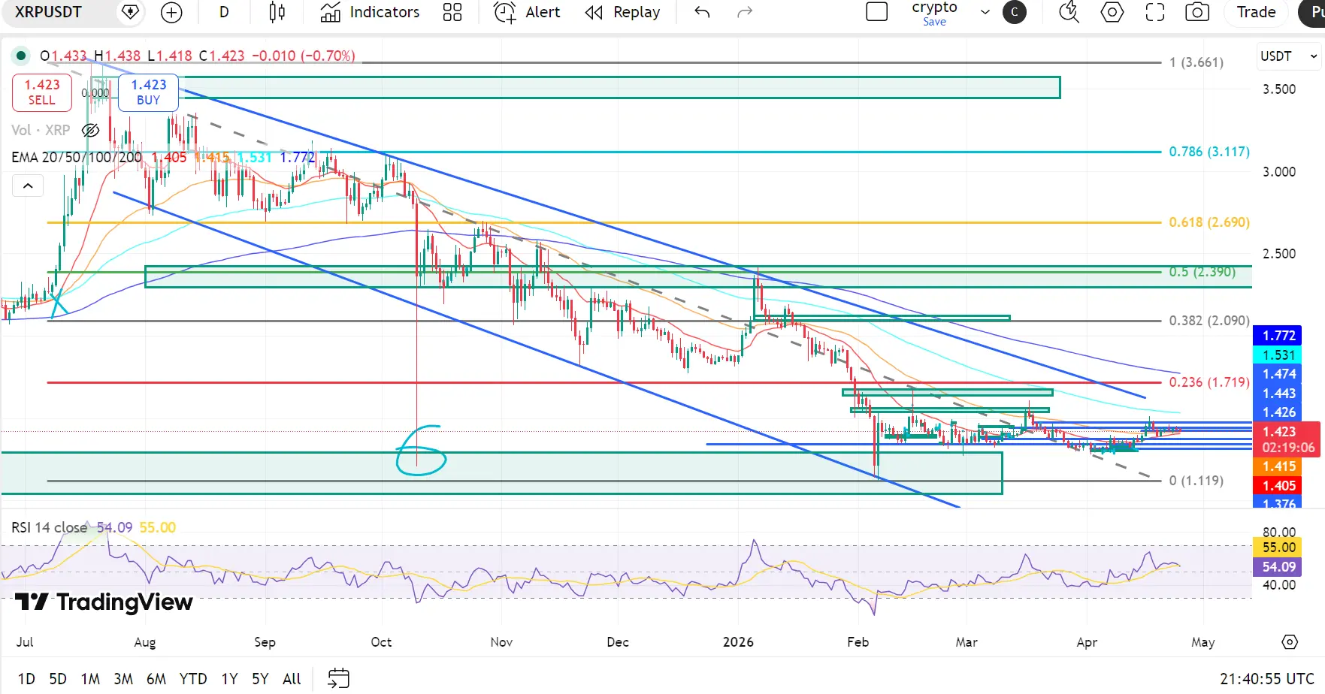The width and height of the screenshot is (1325, 694).
Task: Expand the layout options arrow
Action: point(985,12)
